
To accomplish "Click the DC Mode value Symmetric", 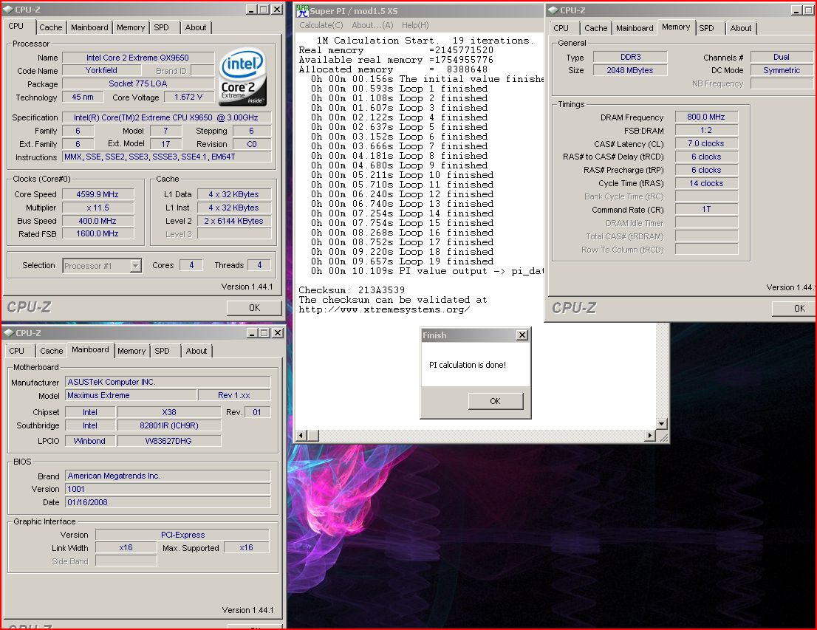I will click(782, 70).
